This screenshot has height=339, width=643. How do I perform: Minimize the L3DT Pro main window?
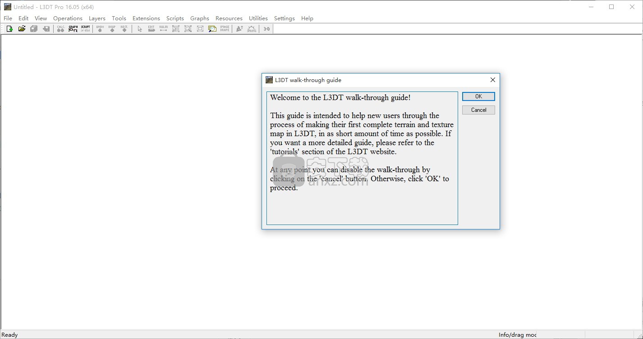click(591, 7)
